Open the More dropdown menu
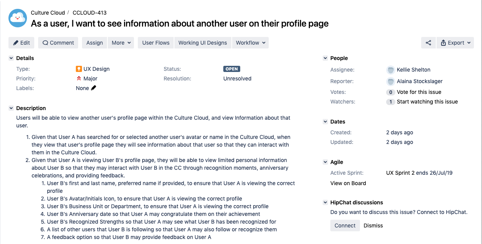The image size is (482, 244). tap(121, 43)
